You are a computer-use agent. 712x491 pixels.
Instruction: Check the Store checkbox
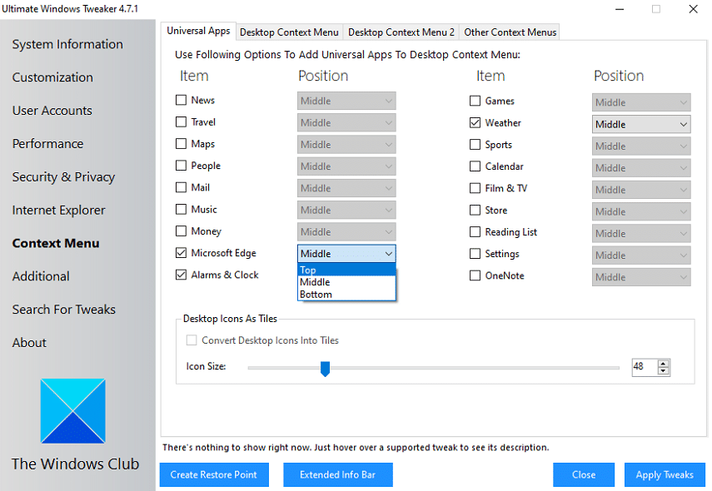point(475,210)
